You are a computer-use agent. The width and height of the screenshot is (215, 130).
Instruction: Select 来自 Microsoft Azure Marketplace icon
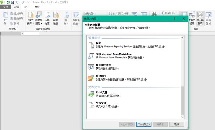pos(91,56)
